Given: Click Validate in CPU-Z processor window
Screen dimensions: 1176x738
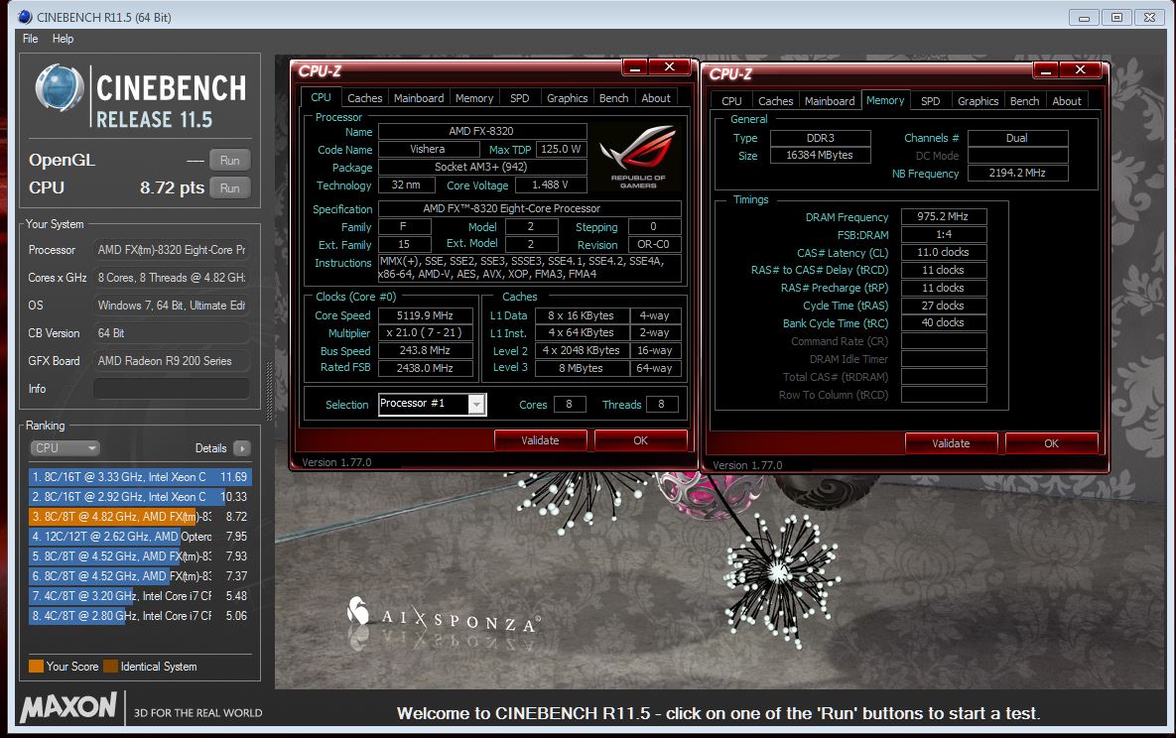Looking at the screenshot, I should [540, 440].
